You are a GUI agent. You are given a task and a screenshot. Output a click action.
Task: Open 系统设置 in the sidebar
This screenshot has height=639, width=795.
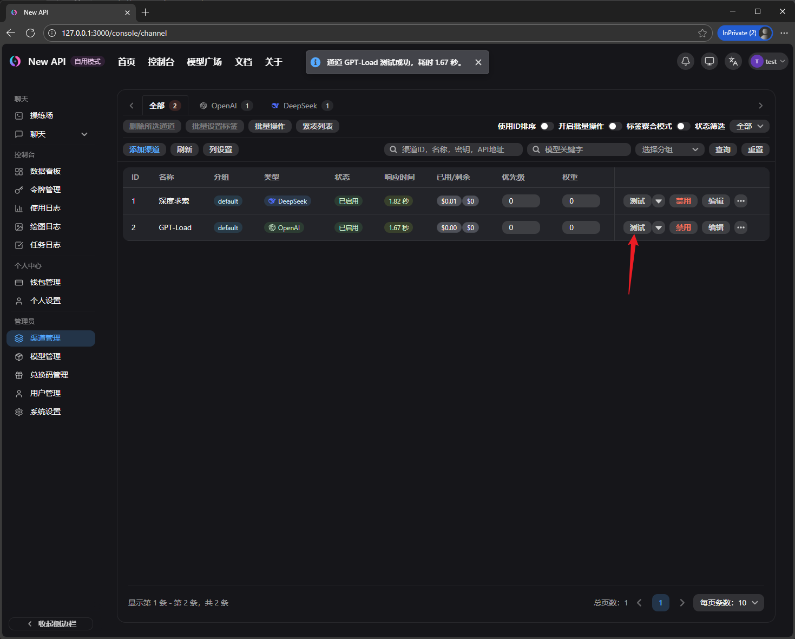point(45,412)
